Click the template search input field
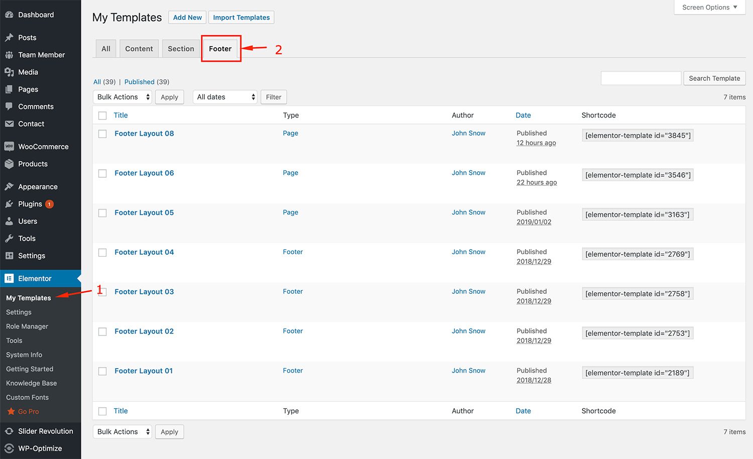 coord(641,78)
